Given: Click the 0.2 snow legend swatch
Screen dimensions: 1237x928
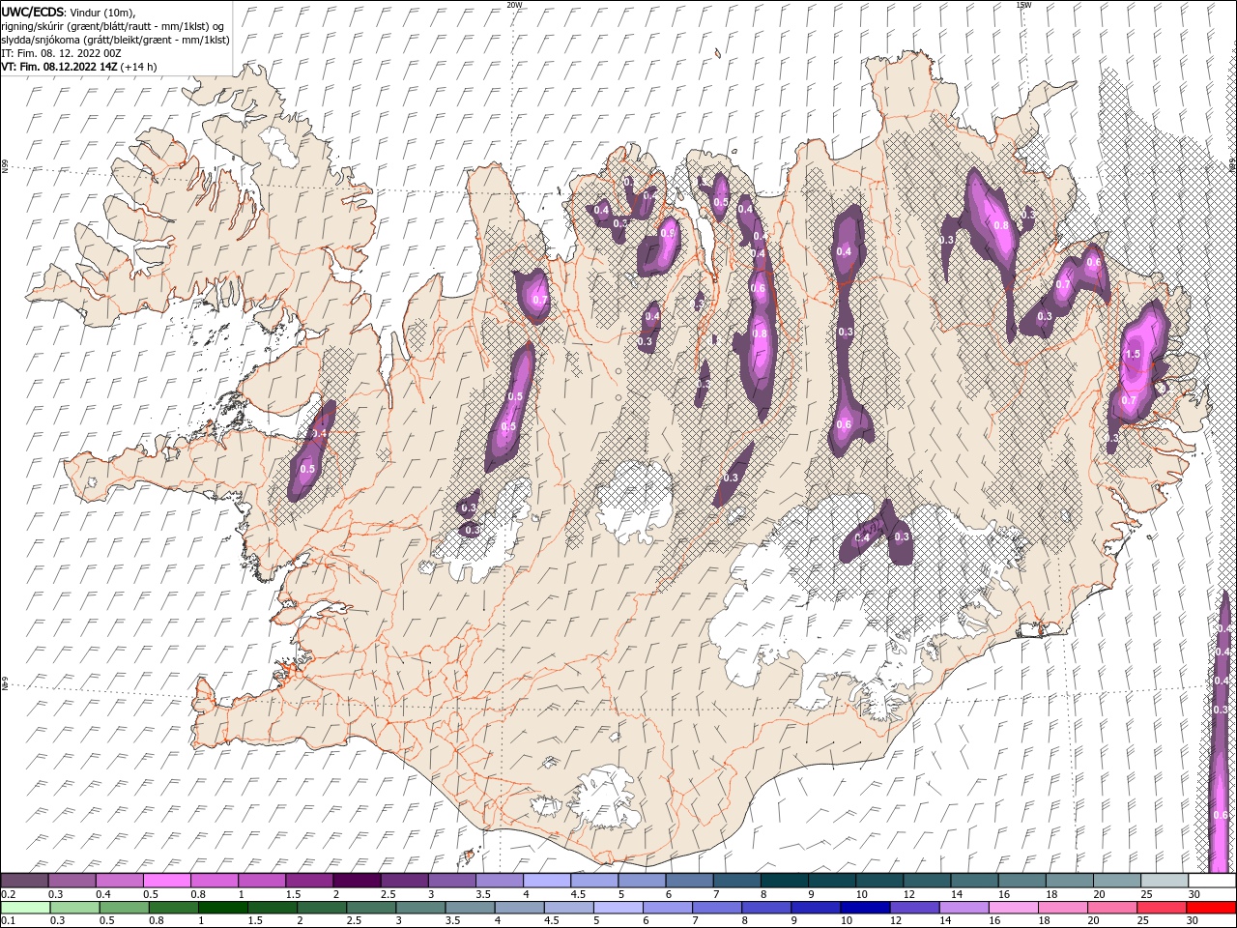Looking at the screenshot, I should pyautogui.click(x=24, y=881).
